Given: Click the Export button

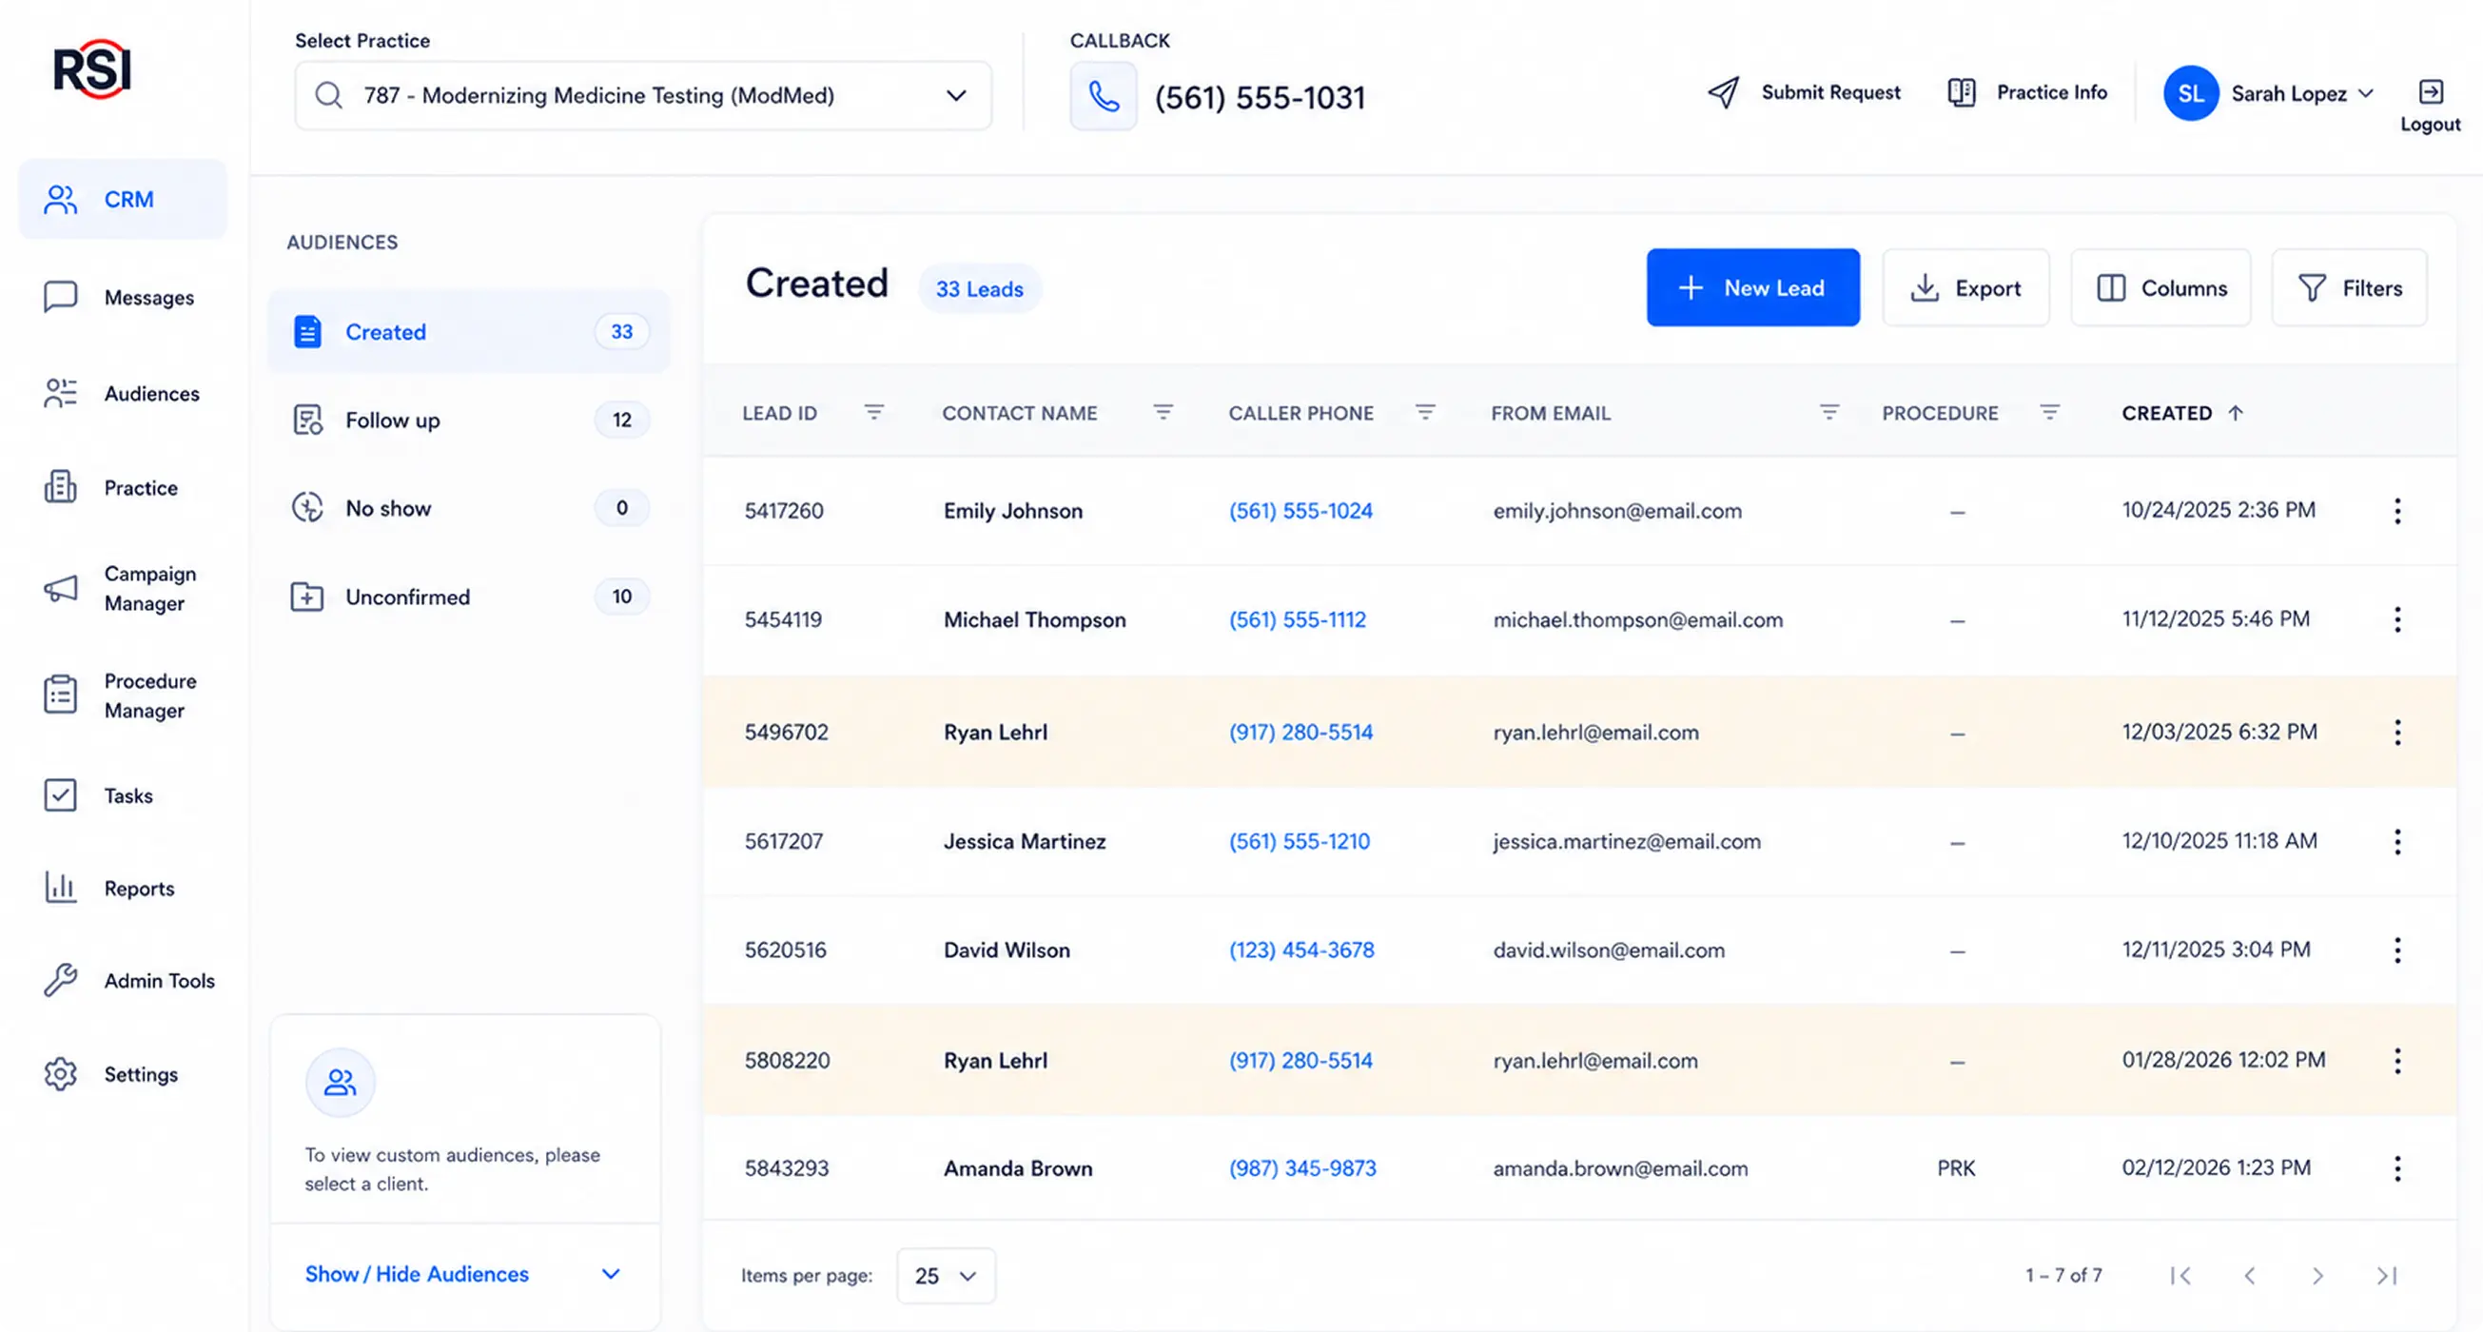Looking at the screenshot, I should [x=1965, y=287].
